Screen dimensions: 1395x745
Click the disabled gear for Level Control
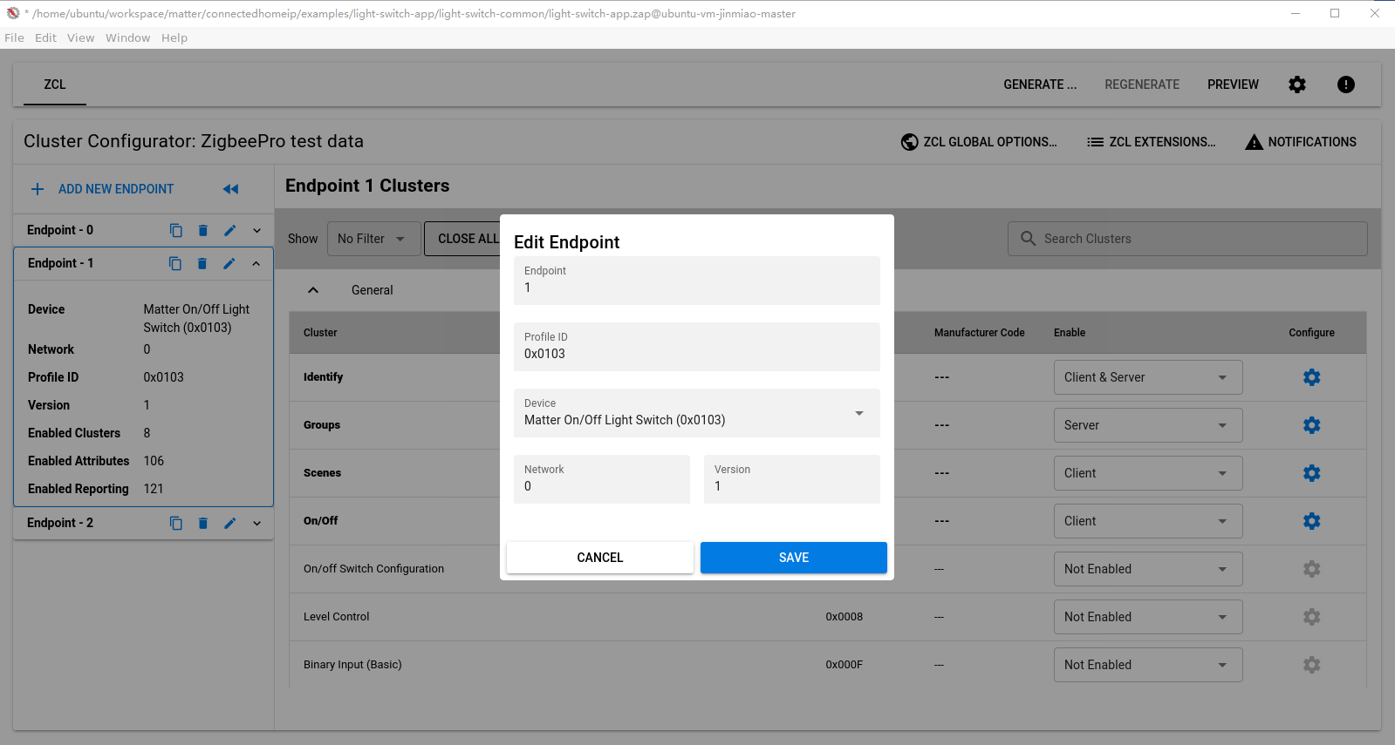coord(1311,617)
